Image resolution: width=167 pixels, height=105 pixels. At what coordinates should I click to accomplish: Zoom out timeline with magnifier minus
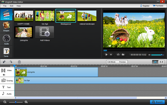5,102
